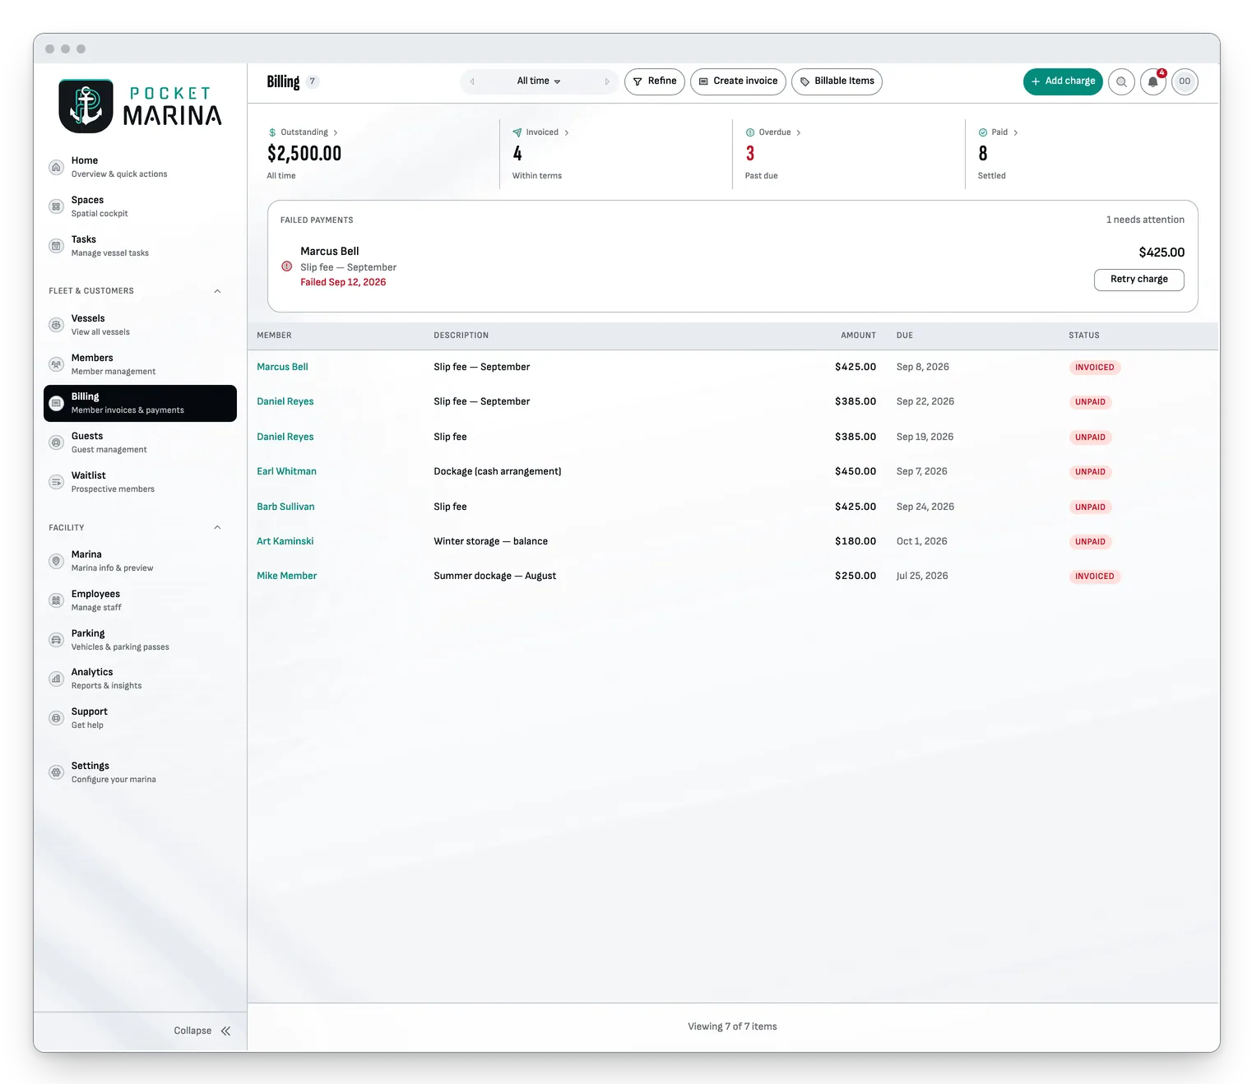This screenshot has height=1084, width=1252.
Task: Click the Add charge button
Action: [1063, 81]
